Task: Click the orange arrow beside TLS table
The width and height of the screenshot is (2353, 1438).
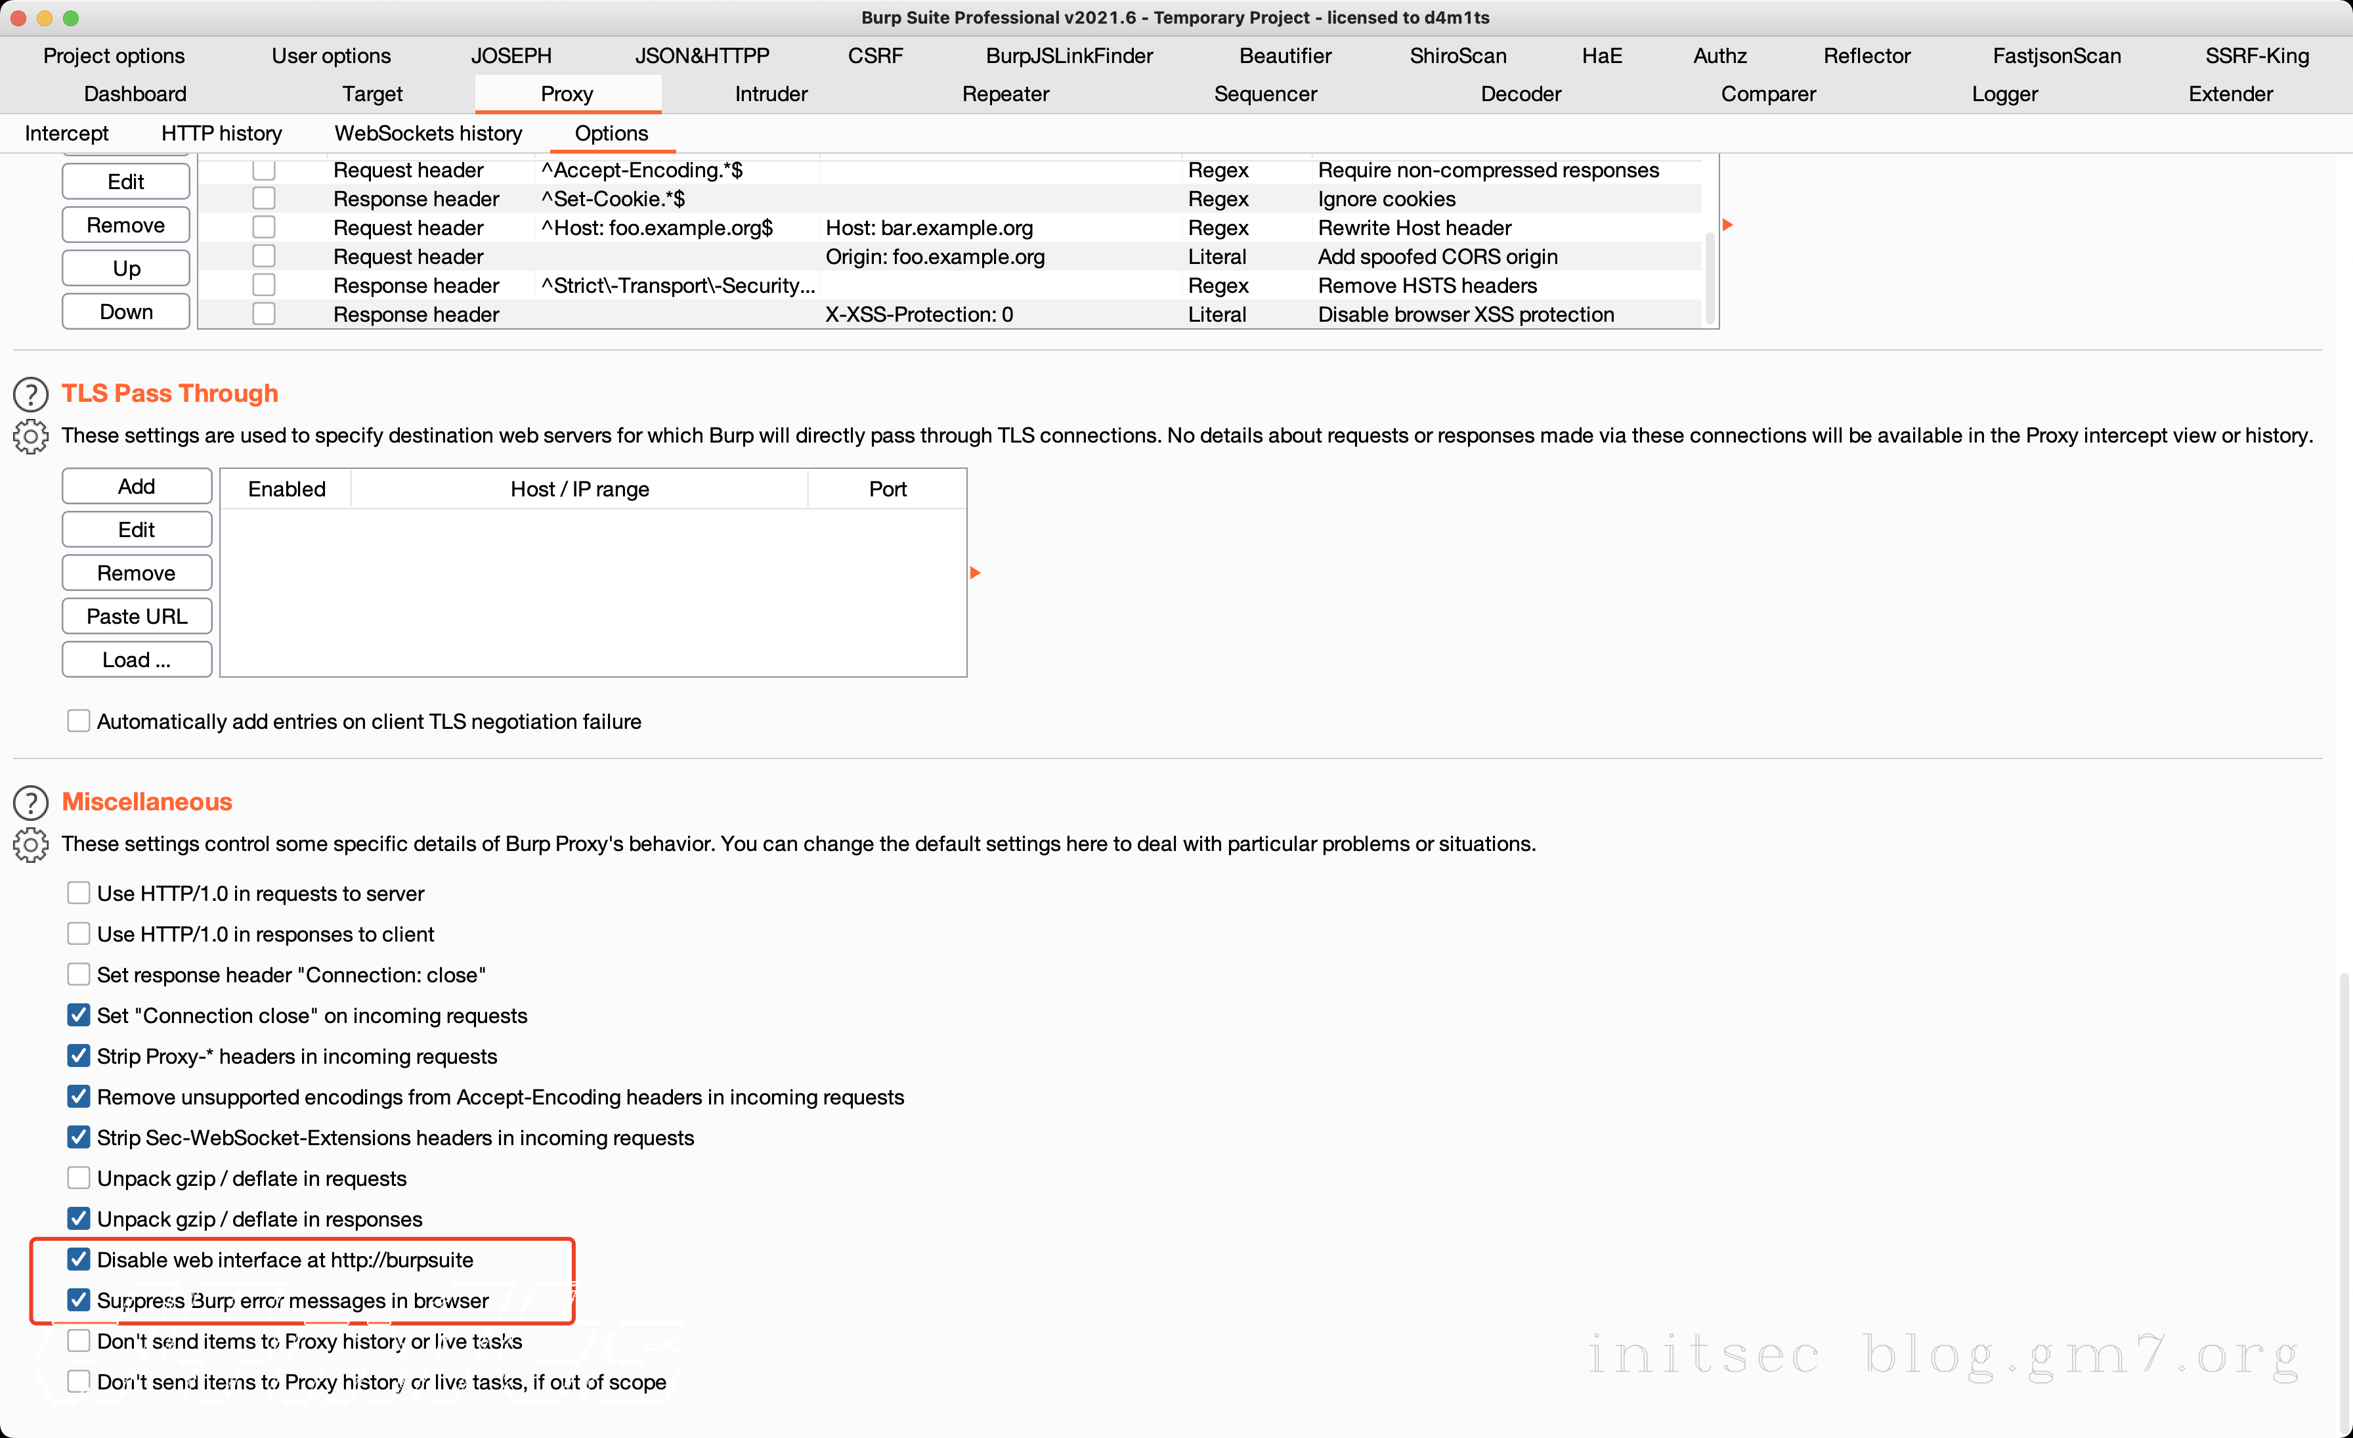Action: tap(975, 573)
